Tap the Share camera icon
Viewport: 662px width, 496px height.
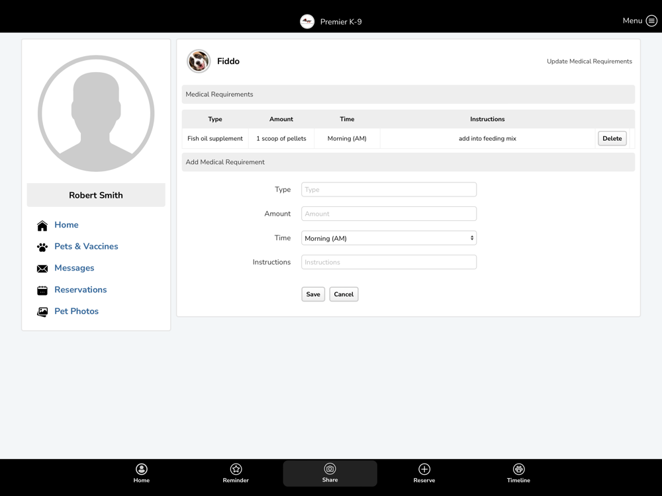pyautogui.click(x=330, y=469)
